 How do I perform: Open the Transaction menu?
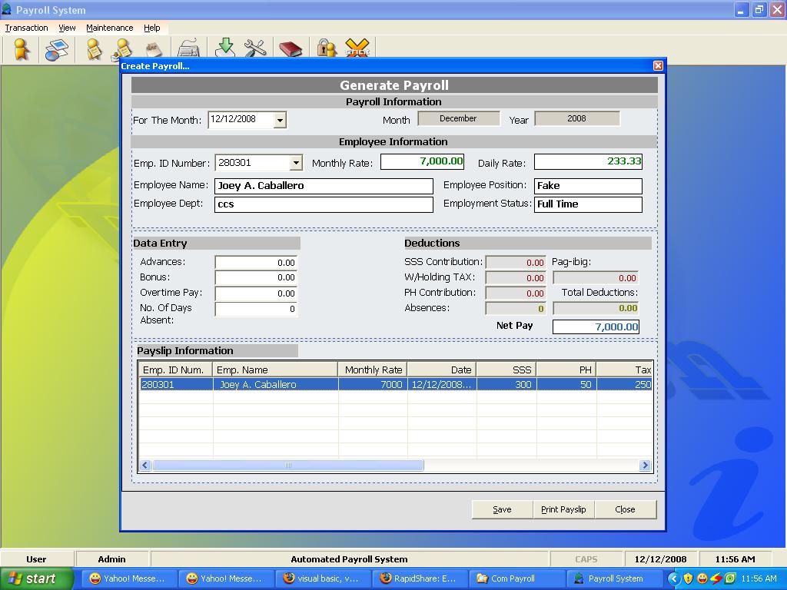(x=26, y=28)
